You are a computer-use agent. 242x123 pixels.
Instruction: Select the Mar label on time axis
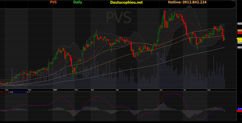click(x=93, y=90)
